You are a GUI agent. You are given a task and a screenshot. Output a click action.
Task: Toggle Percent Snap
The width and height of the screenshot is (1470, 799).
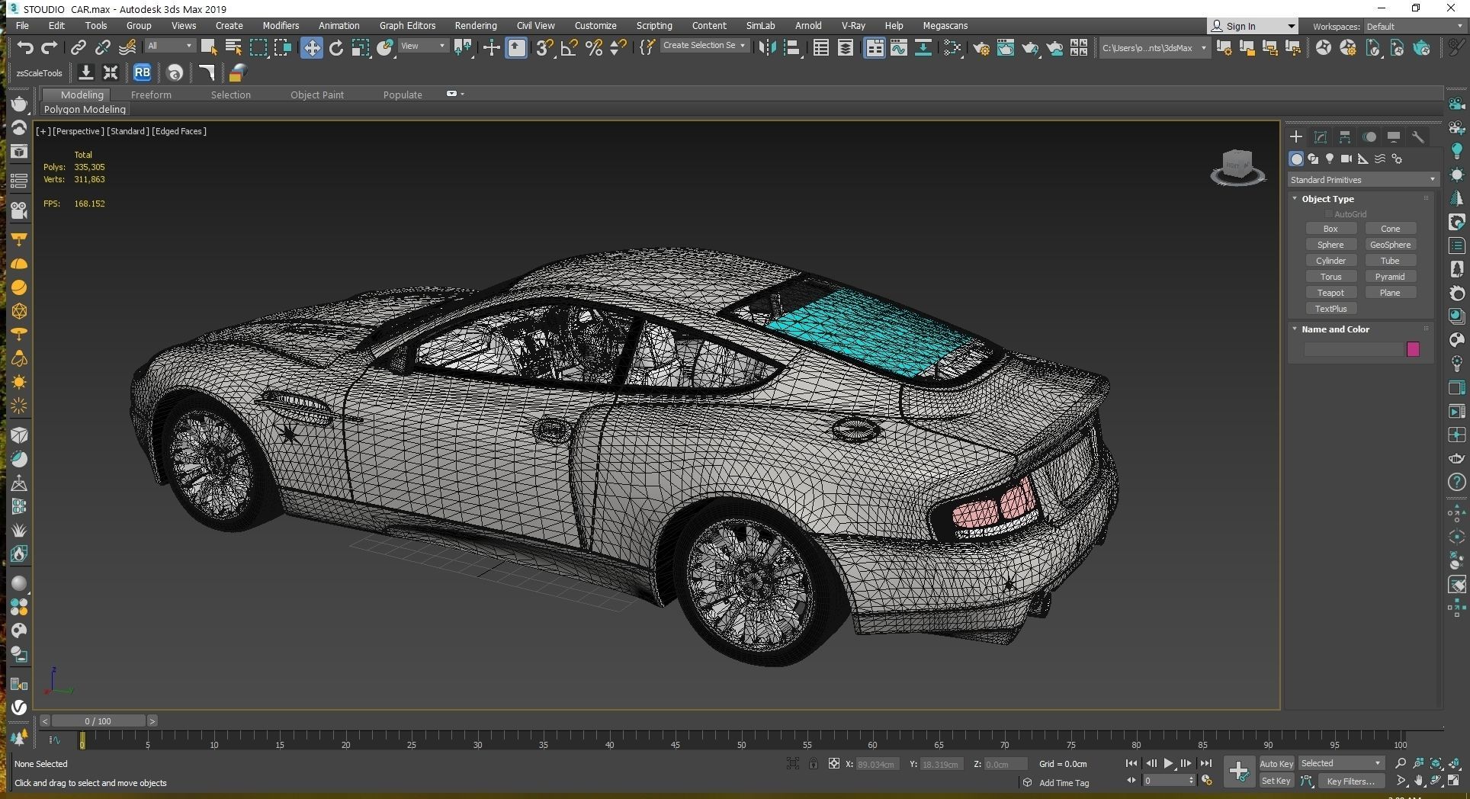(594, 48)
